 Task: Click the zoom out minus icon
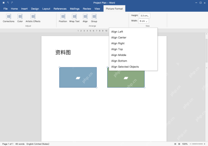pos(191,144)
